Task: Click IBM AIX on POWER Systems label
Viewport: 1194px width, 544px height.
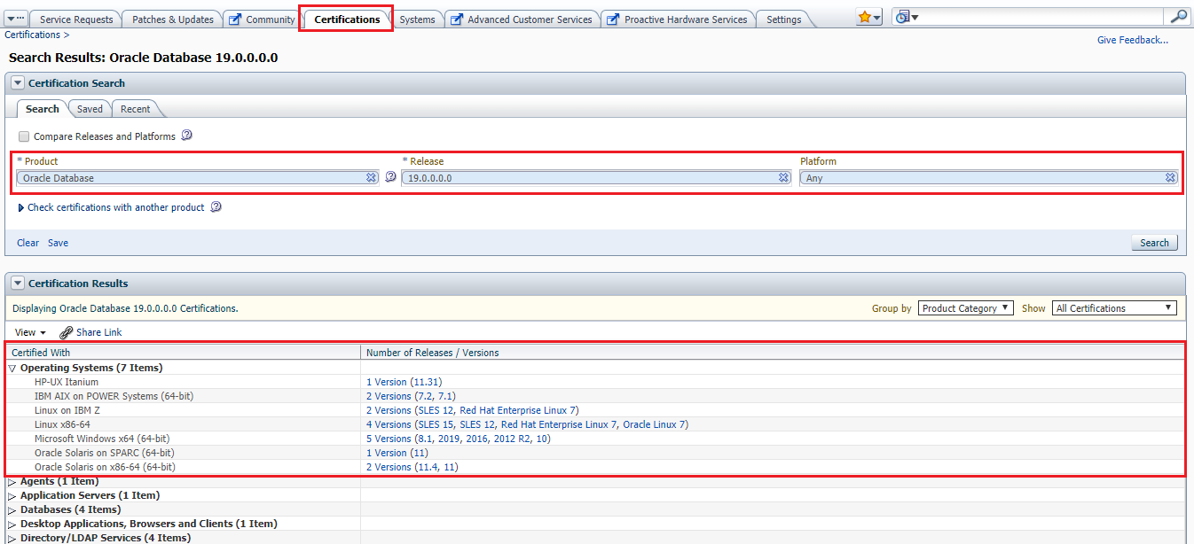Action: [114, 396]
